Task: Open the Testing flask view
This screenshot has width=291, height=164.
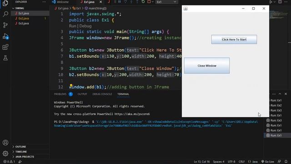Action: (x=5, y=58)
